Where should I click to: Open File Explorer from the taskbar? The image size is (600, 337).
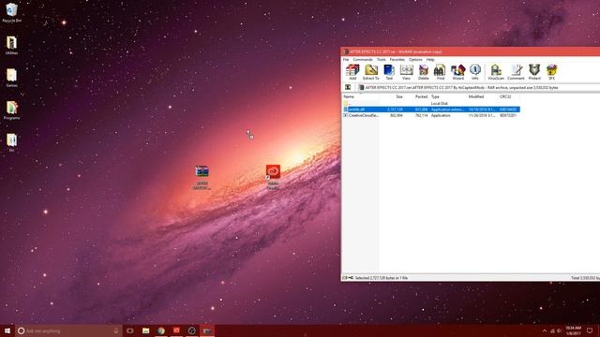coord(146,330)
